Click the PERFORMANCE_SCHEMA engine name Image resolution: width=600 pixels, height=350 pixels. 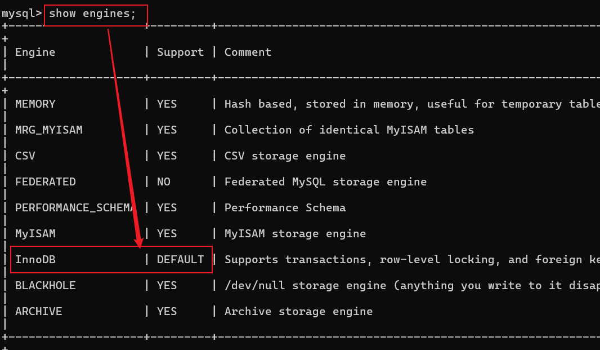point(75,208)
